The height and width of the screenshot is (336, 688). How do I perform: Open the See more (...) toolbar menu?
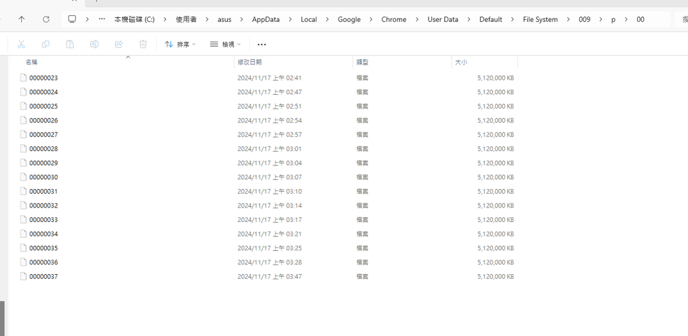(x=261, y=44)
